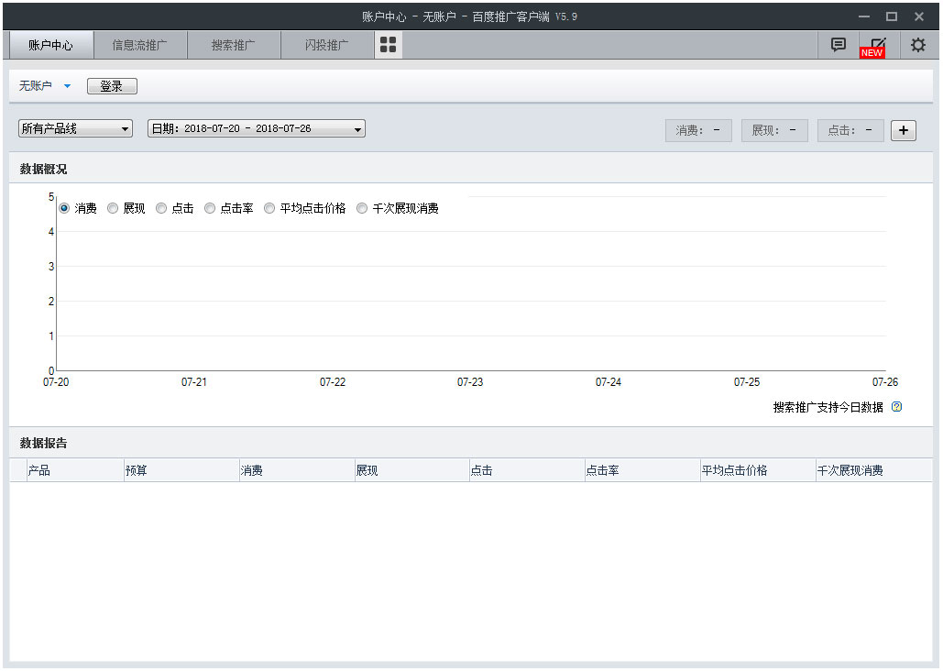
Task: Open the settings gear icon
Action: (x=917, y=45)
